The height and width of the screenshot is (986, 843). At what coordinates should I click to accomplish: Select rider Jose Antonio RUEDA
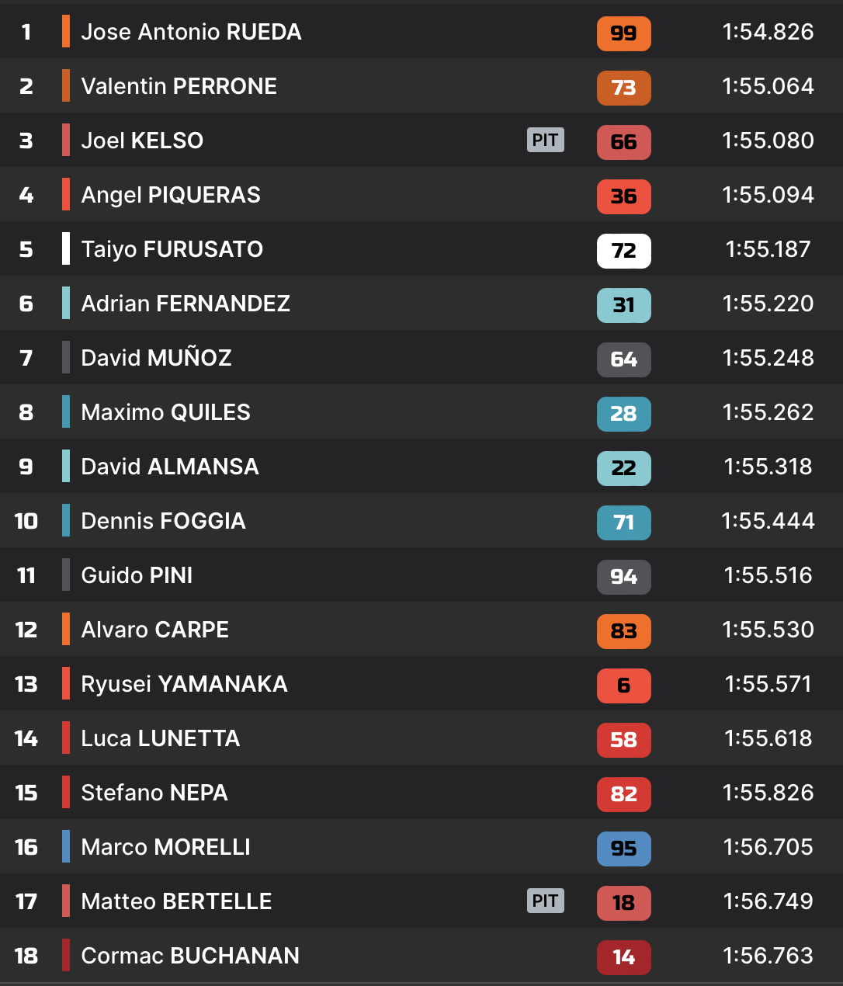[191, 32]
